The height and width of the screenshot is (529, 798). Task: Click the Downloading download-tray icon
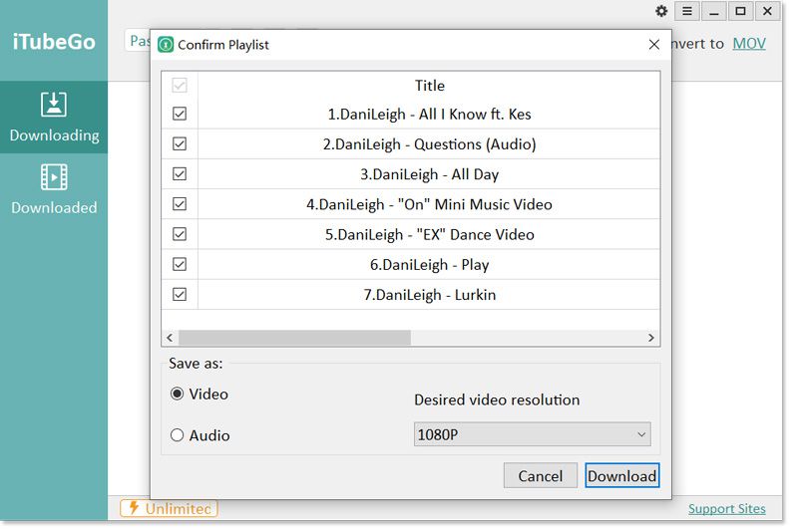tap(54, 105)
